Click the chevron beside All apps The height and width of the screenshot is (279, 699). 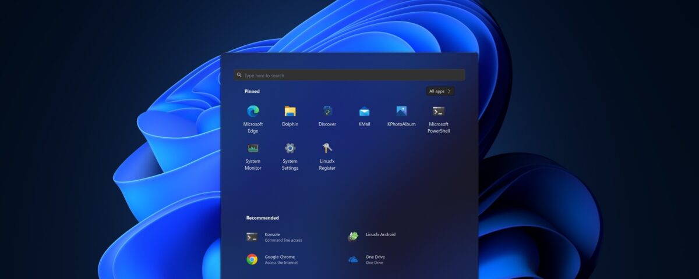(x=449, y=91)
